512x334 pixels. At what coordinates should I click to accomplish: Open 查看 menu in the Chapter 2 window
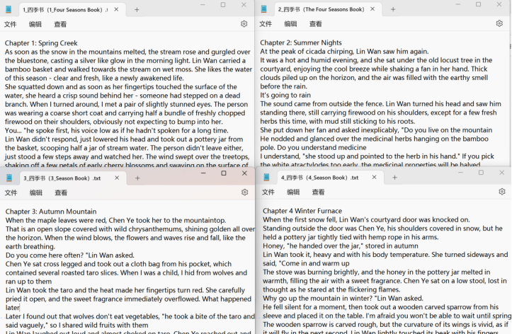316,24
